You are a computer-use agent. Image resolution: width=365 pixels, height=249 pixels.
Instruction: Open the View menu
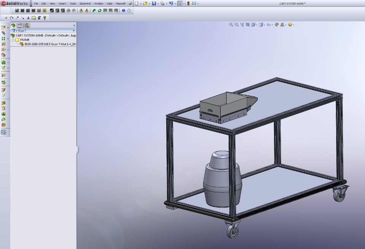[52, 3]
